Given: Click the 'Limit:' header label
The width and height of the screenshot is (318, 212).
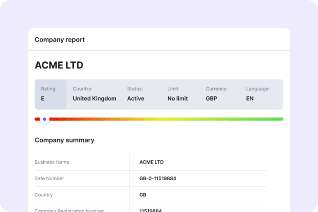Looking at the screenshot, I should [173, 88].
